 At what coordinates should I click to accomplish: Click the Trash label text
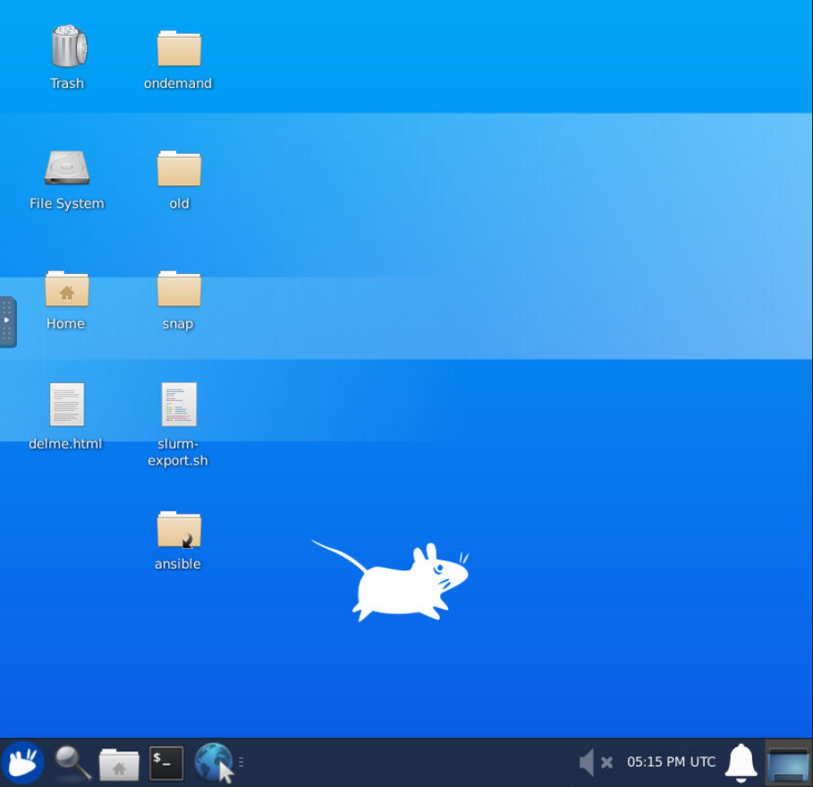click(x=67, y=83)
